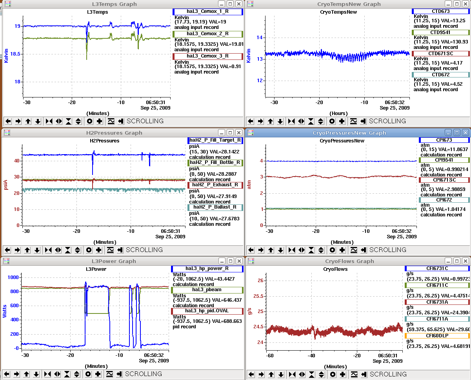
Task: Click the circle auto-scale icon in L3Temps Graph
Action: click(x=89, y=121)
